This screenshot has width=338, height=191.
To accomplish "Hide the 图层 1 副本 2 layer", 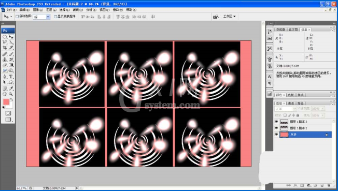I will tap(276, 128).
